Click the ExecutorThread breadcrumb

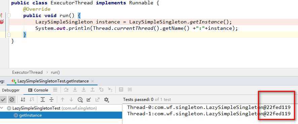pyautogui.click(x=27, y=72)
